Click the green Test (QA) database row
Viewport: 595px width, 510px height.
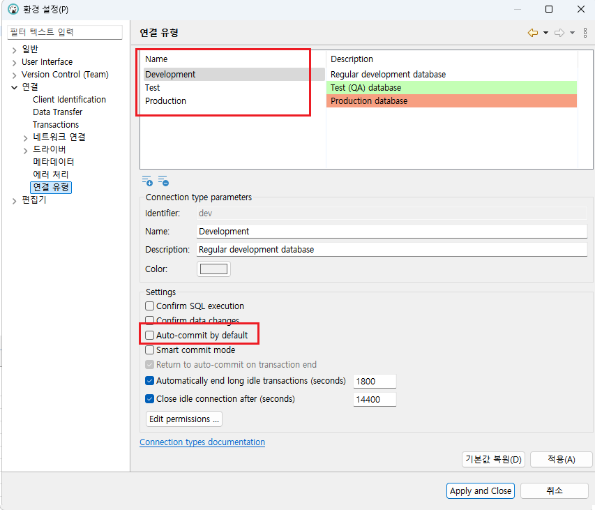[x=451, y=88]
